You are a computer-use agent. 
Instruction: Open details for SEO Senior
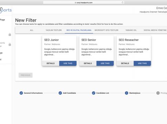coord(88,63)
